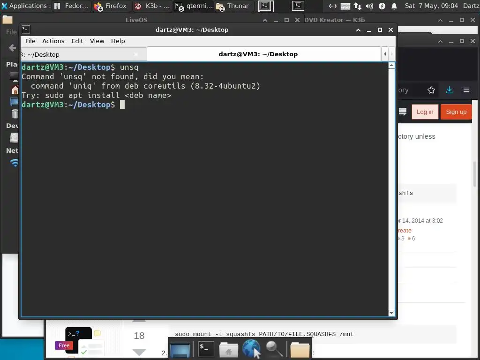Roll up the terminal window with caret button
This screenshot has height=360, width=480.
(358, 30)
